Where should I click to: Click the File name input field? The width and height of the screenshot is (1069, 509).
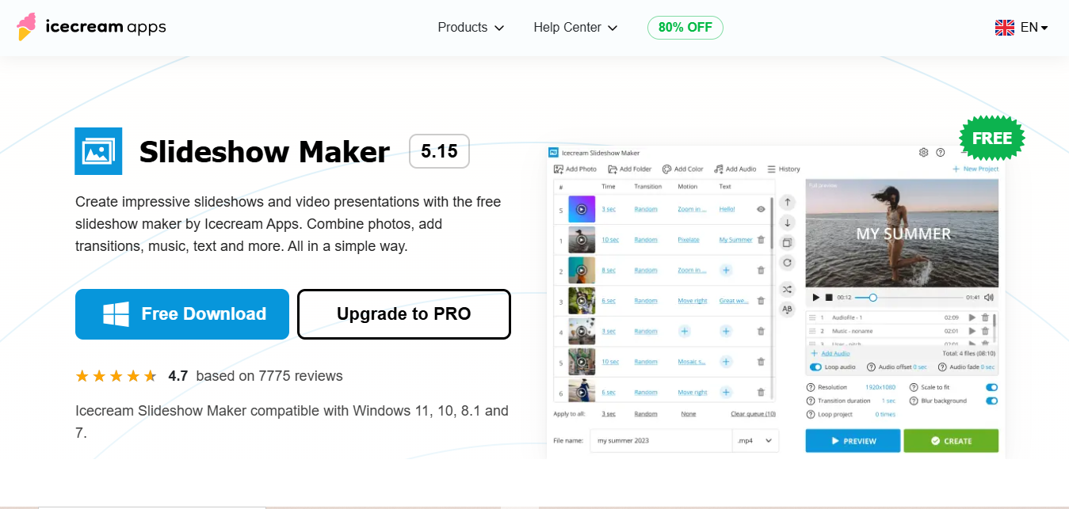coord(661,440)
